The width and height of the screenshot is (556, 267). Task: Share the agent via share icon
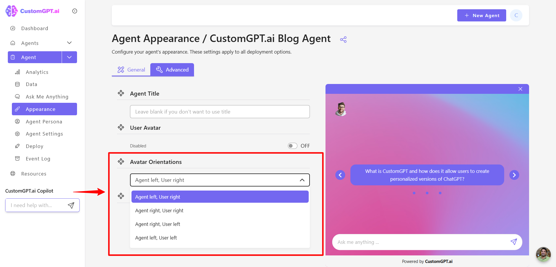[343, 40]
